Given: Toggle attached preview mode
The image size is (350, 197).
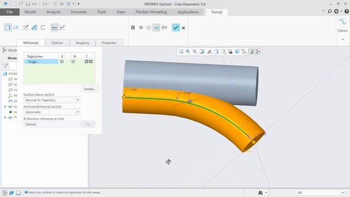Looking at the screenshot, I should click(156, 27).
